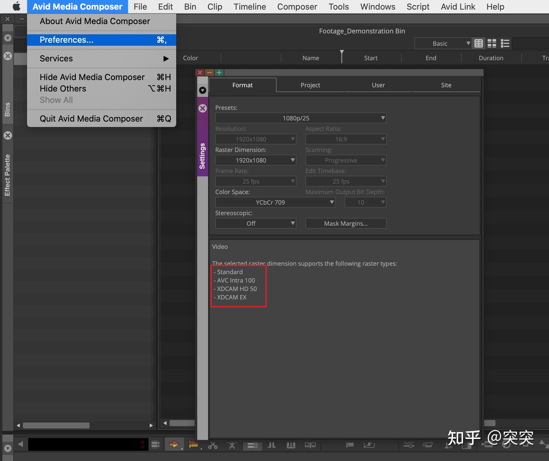Open the Stereoscopic dropdown set to Off
Image resolution: width=549 pixels, height=461 pixels.
tap(256, 223)
